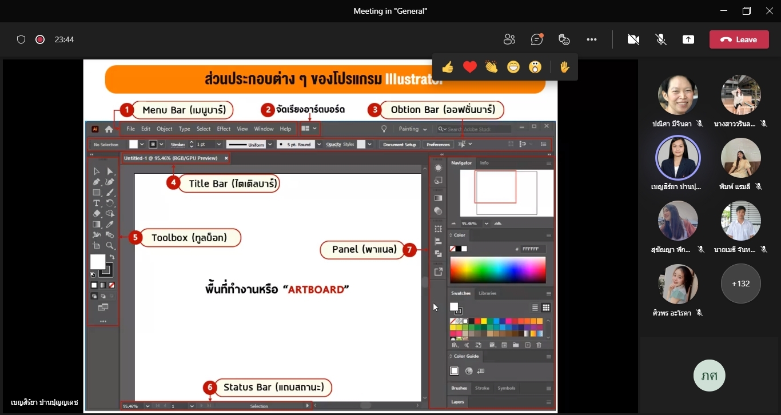Click the Illustrator Home icon
Image resolution: width=781 pixels, height=415 pixels.
[109, 129]
